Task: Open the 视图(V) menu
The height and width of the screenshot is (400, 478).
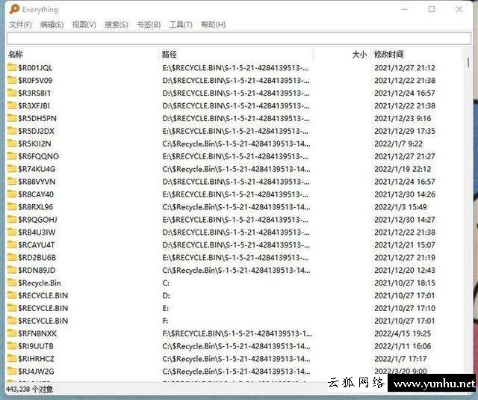Action: [x=84, y=25]
